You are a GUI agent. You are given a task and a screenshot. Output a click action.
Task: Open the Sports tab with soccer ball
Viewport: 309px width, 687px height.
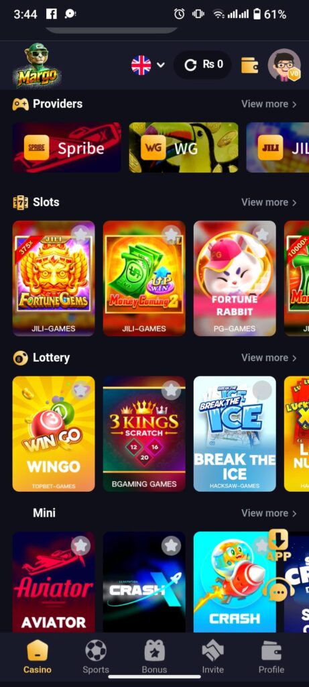tap(96, 657)
